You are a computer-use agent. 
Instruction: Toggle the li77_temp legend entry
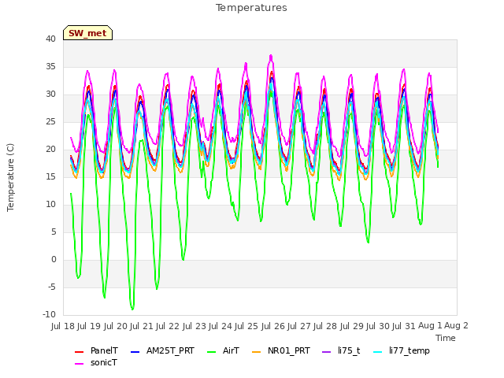point(401,350)
